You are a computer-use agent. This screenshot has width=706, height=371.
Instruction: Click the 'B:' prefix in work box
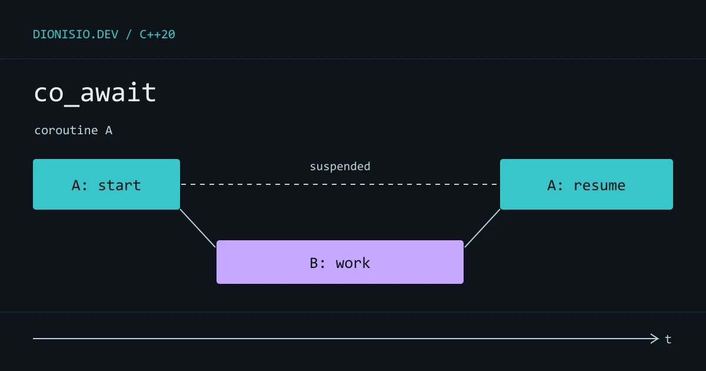click(318, 263)
